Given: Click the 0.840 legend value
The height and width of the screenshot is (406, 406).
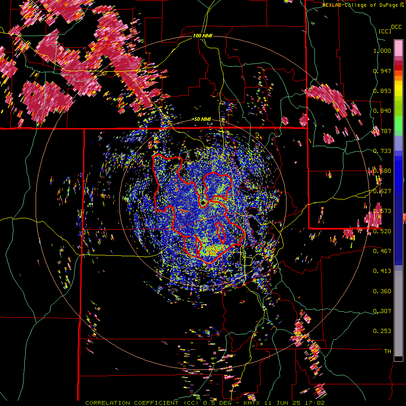Looking at the screenshot, I should 382,111.
